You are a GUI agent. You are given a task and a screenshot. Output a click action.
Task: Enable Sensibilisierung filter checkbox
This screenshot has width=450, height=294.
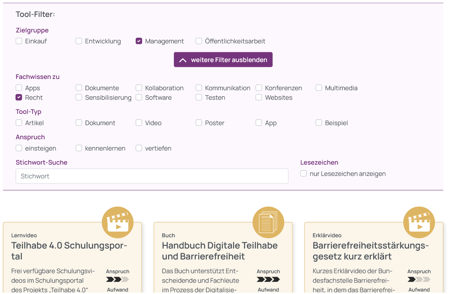click(79, 97)
